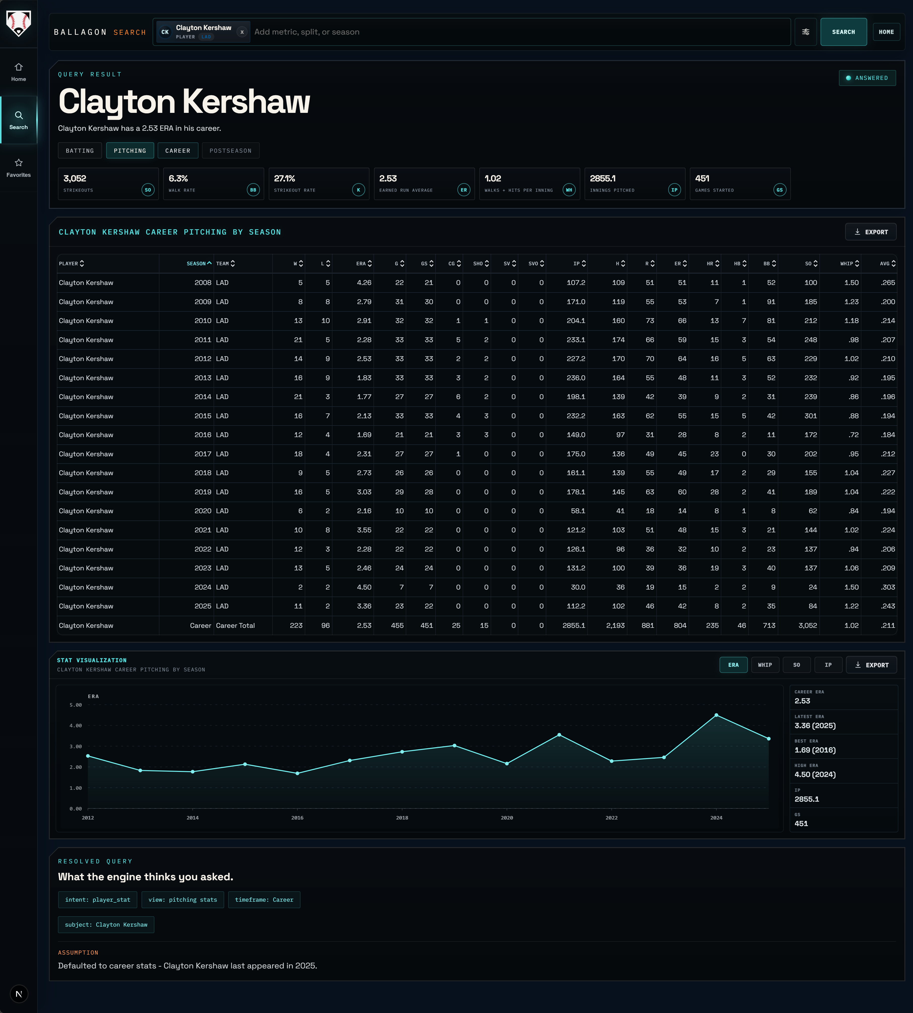913x1013 pixels.
Task: Click the N avatar at bottom left
Action: (x=19, y=993)
